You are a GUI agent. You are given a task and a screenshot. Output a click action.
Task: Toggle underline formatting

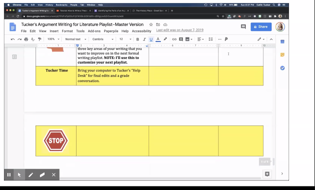(151, 39)
